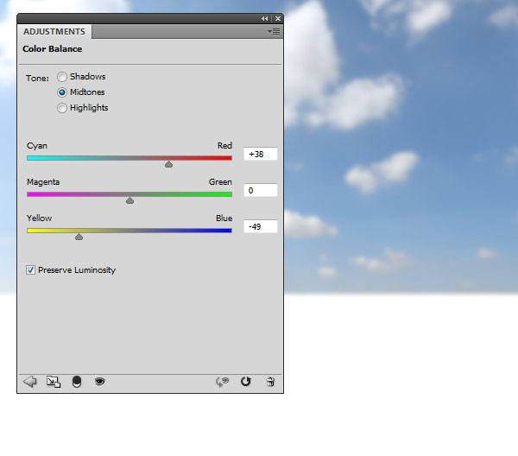Click the clip to layer icon
The image size is (518, 456).
pyautogui.click(x=77, y=382)
